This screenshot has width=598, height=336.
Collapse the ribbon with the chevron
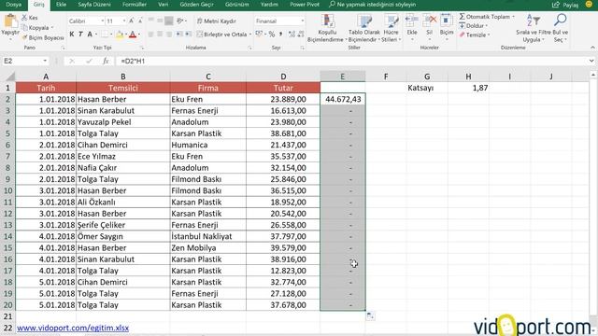coord(592,48)
